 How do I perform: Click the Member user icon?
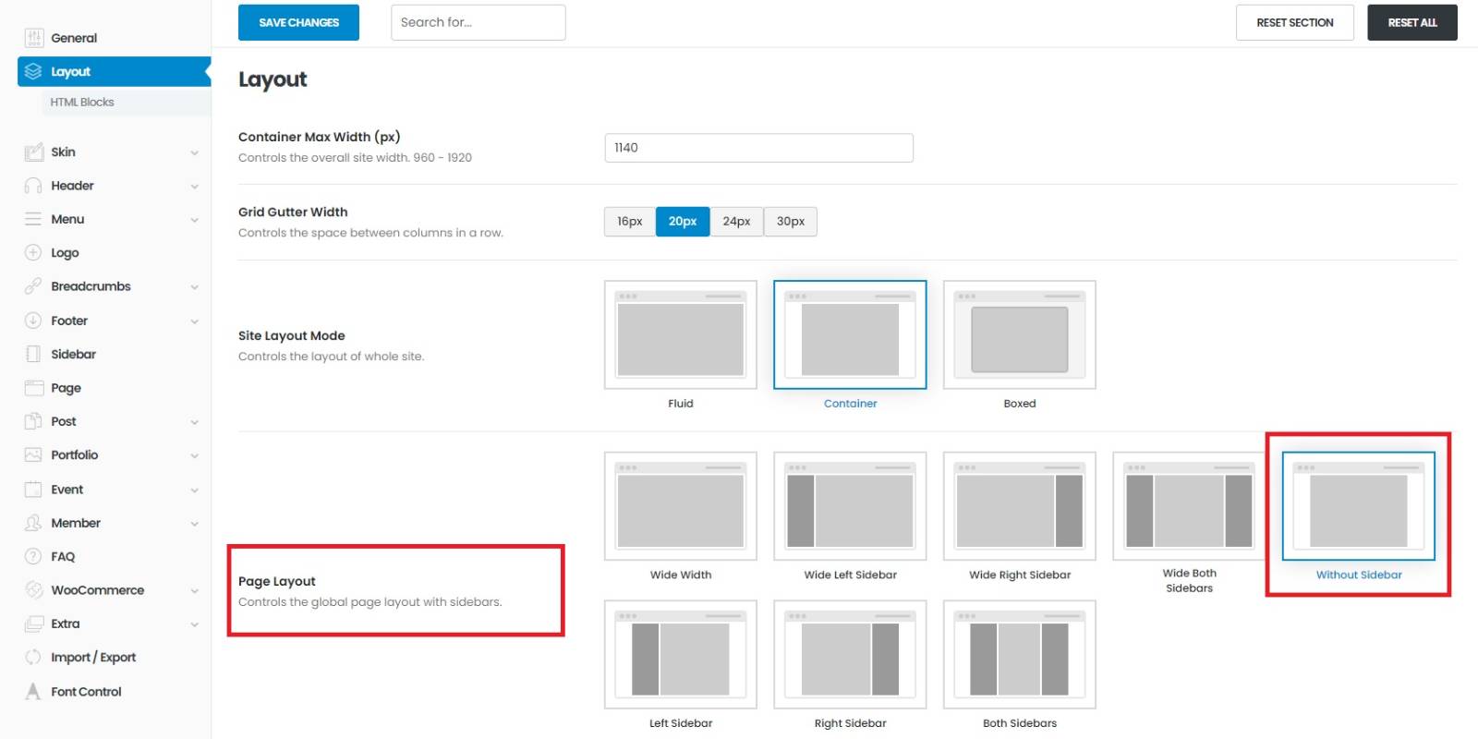[x=33, y=523]
